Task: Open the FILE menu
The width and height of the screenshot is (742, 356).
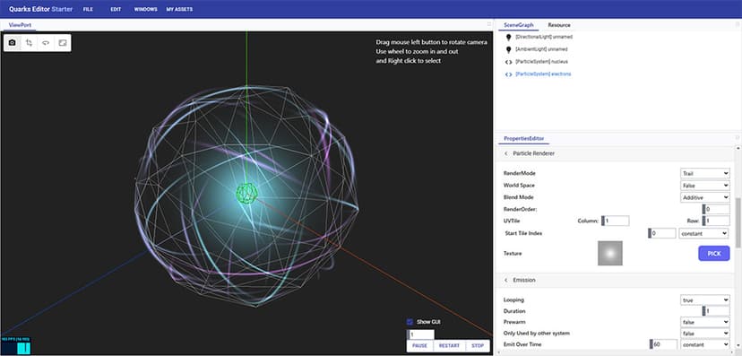Action: pyautogui.click(x=88, y=9)
